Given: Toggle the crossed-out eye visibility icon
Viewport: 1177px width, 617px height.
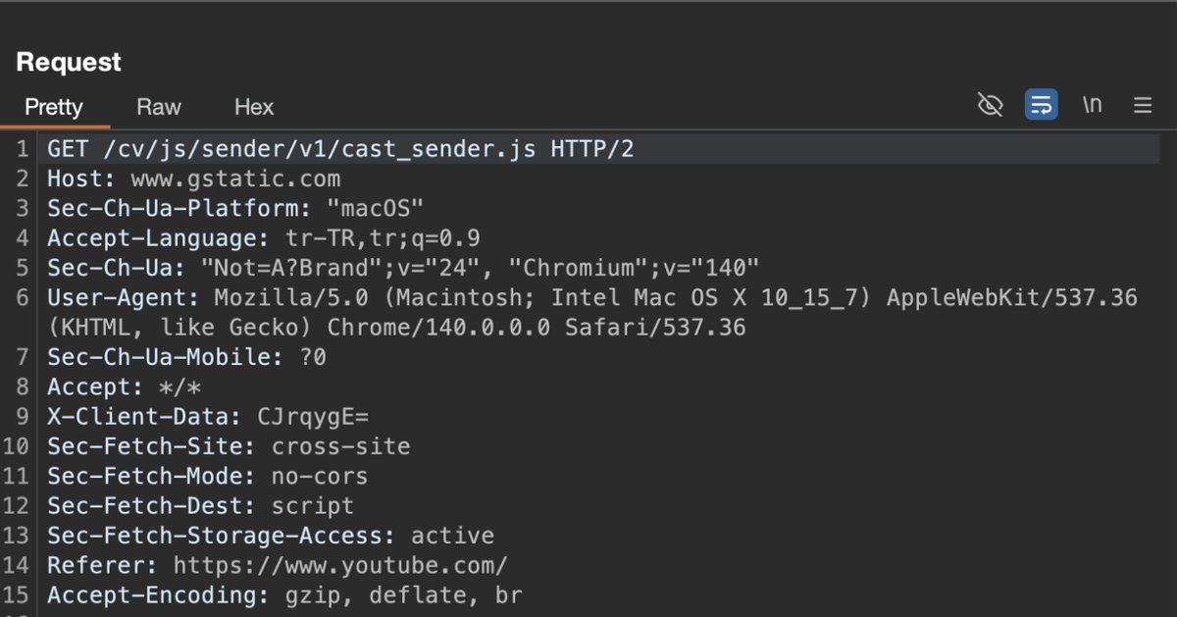Looking at the screenshot, I should [991, 105].
